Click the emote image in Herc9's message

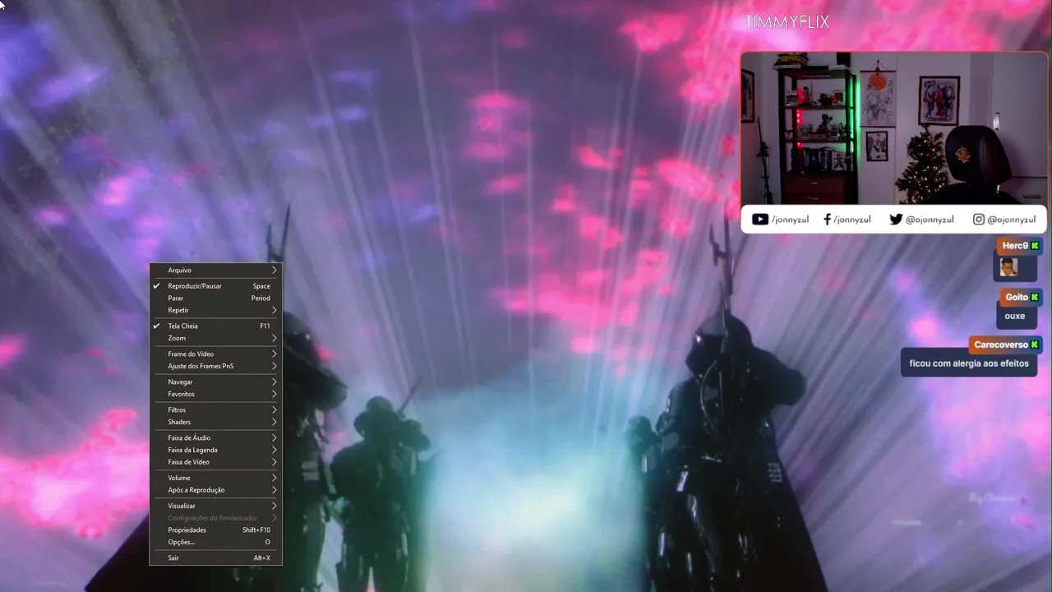[1009, 267]
